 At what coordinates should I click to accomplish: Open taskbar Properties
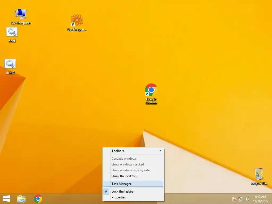coord(133,197)
